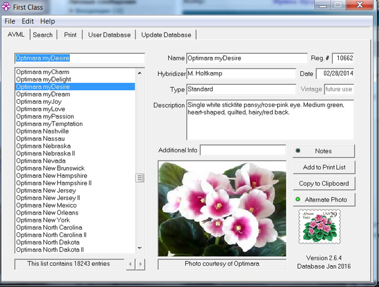
Task: Go to next entry with right arrow
Action: click(140, 264)
